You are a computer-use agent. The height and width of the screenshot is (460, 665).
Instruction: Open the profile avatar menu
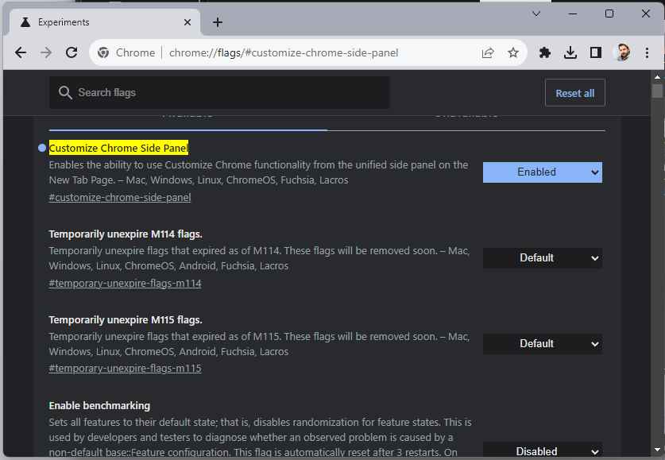pos(623,52)
